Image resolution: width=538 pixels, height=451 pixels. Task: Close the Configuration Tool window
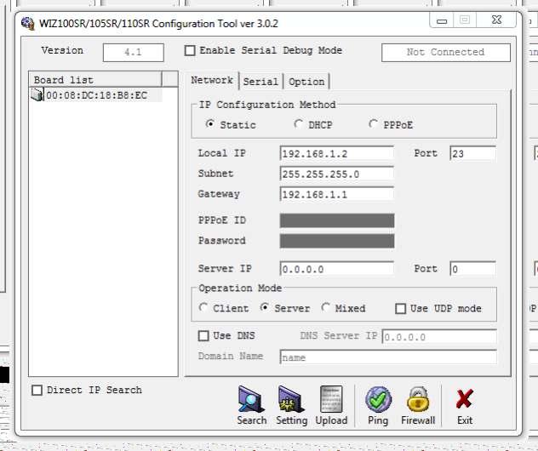coord(496,20)
